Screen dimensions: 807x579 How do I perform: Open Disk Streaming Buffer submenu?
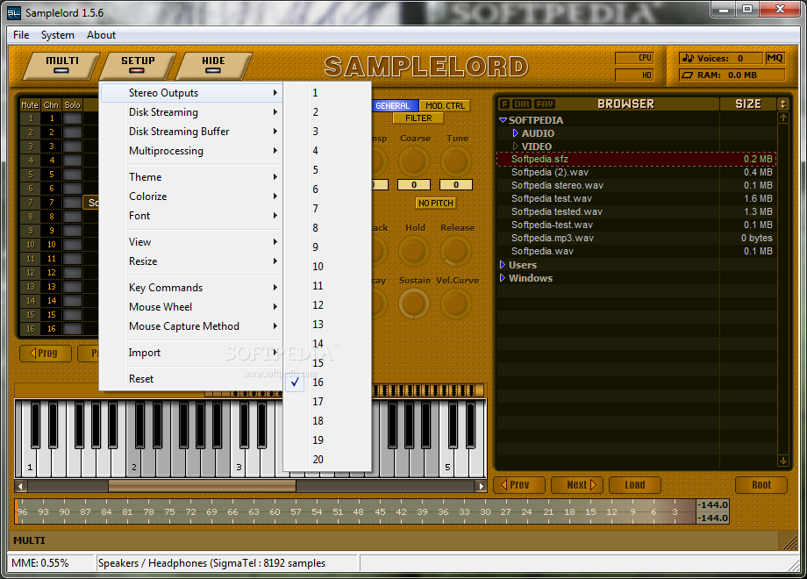click(x=191, y=132)
